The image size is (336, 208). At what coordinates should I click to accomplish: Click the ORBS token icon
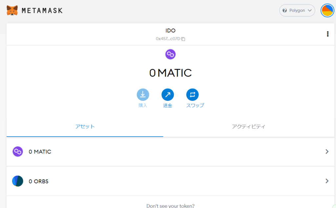tap(18, 181)
